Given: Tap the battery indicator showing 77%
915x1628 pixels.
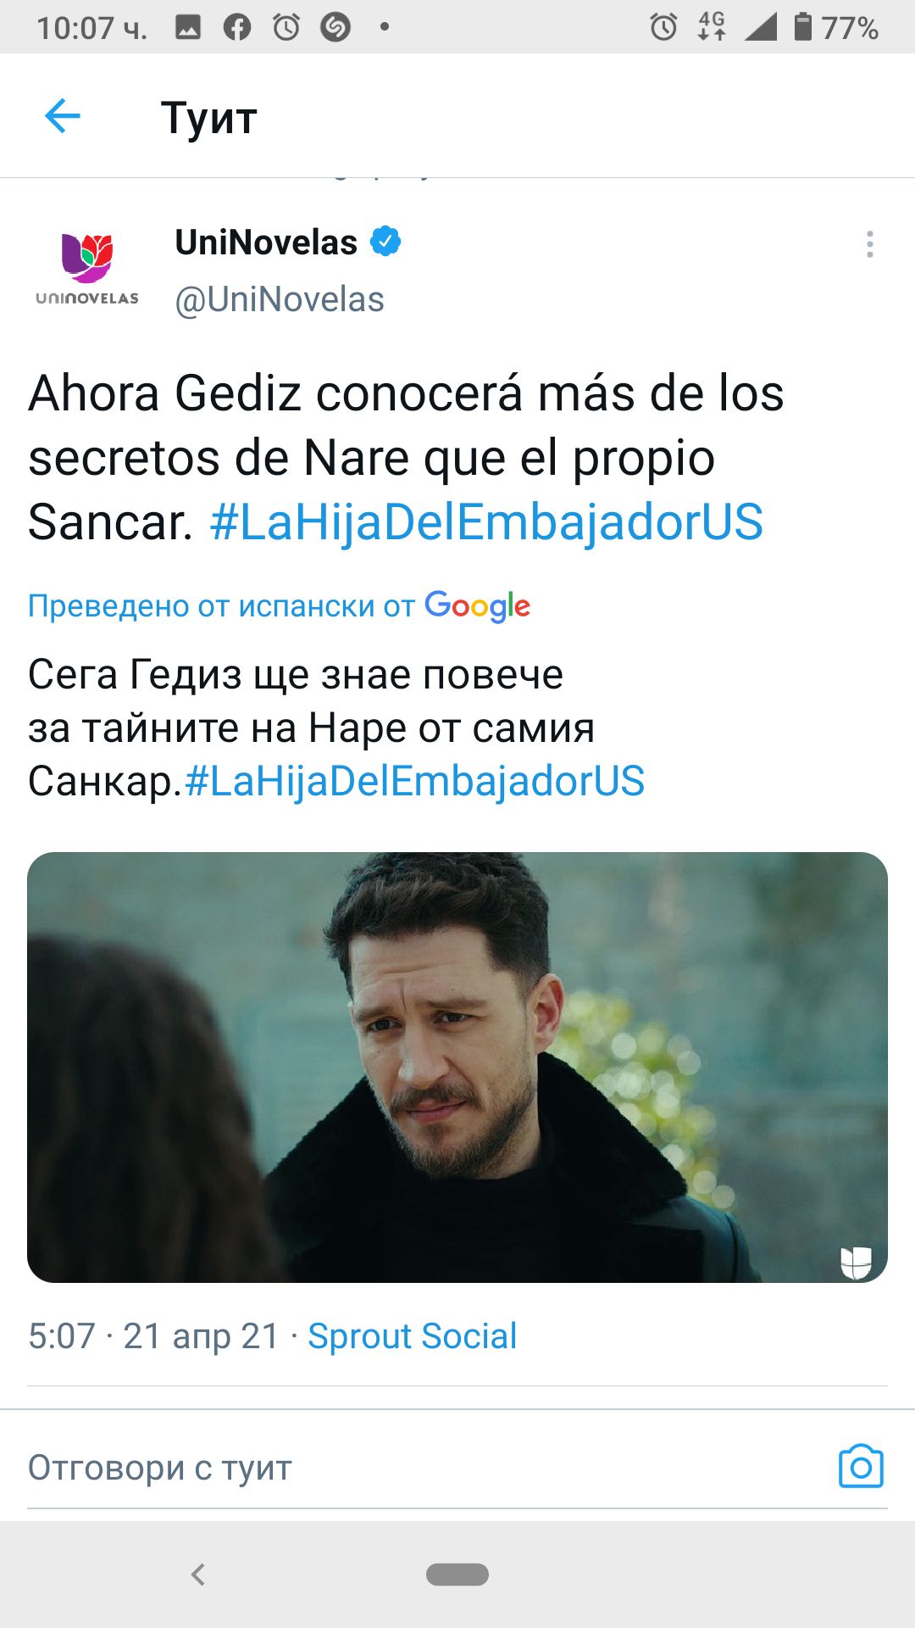Looking at the screenshot, I should 836,27.
